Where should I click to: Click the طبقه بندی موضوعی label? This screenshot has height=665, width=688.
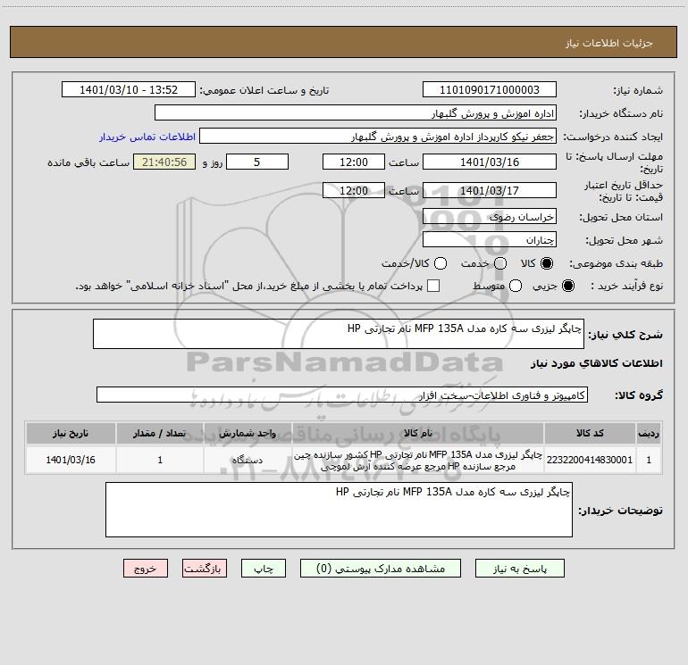(x=616, y=263)
